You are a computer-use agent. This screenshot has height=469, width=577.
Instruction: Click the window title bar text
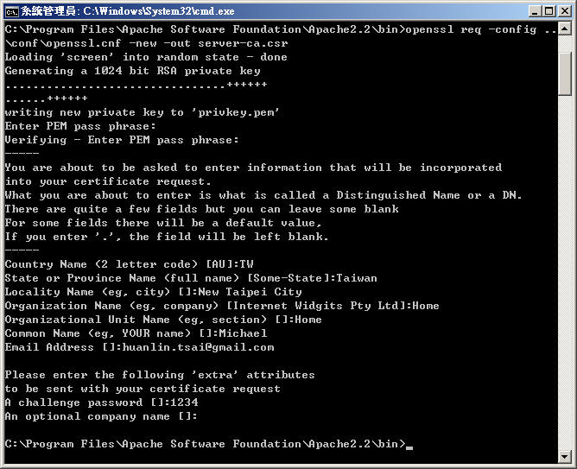tap(130, 10)
